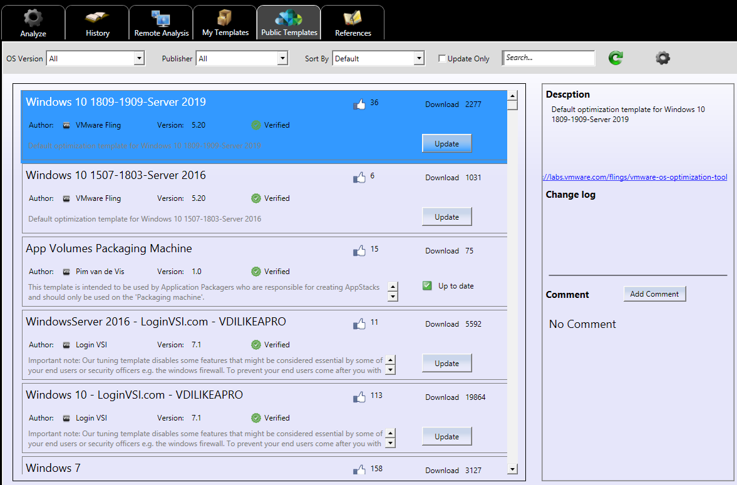
Task: Click Verified icon on Windows 10 LoginVSI template
Action: [x=255, y=418]
